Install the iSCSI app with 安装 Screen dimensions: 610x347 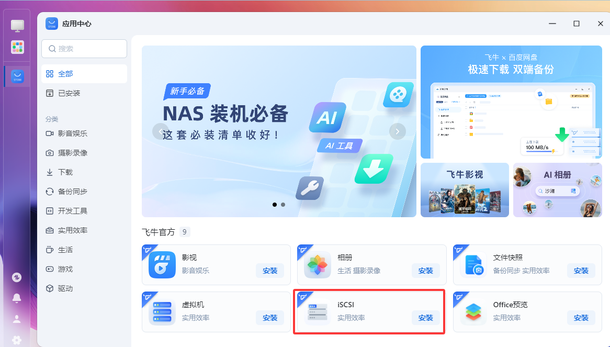(426, 318)
